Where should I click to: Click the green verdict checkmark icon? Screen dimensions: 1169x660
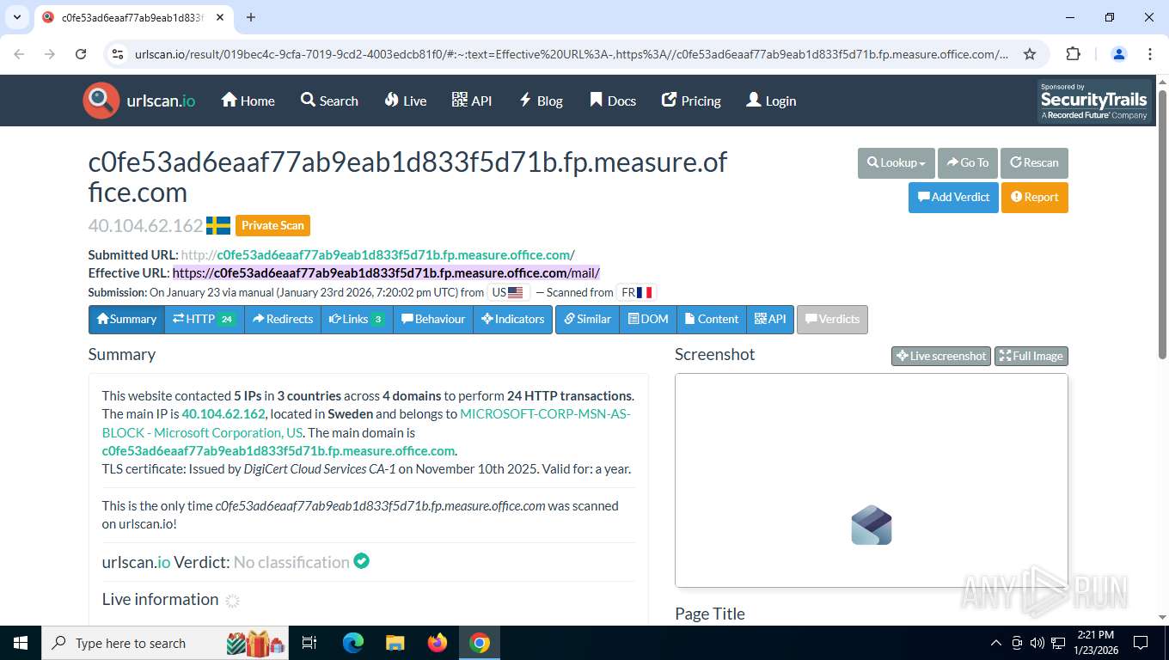point(362,561)
